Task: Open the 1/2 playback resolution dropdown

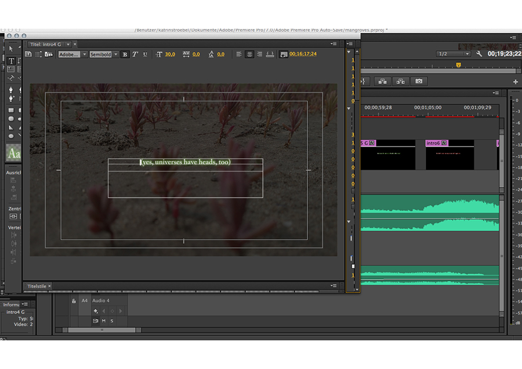Action: pyautogui.click(x=453, y=54)
